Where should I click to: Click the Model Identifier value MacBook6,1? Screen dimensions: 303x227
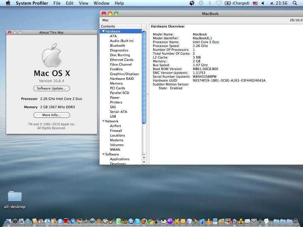tap(202, 38)
